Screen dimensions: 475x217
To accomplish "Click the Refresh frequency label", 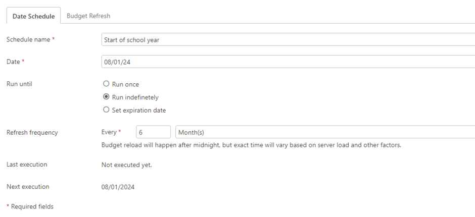I will click(32, 133).
